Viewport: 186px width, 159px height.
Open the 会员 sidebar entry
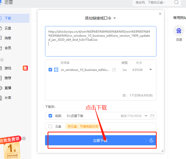pos(8,48)
